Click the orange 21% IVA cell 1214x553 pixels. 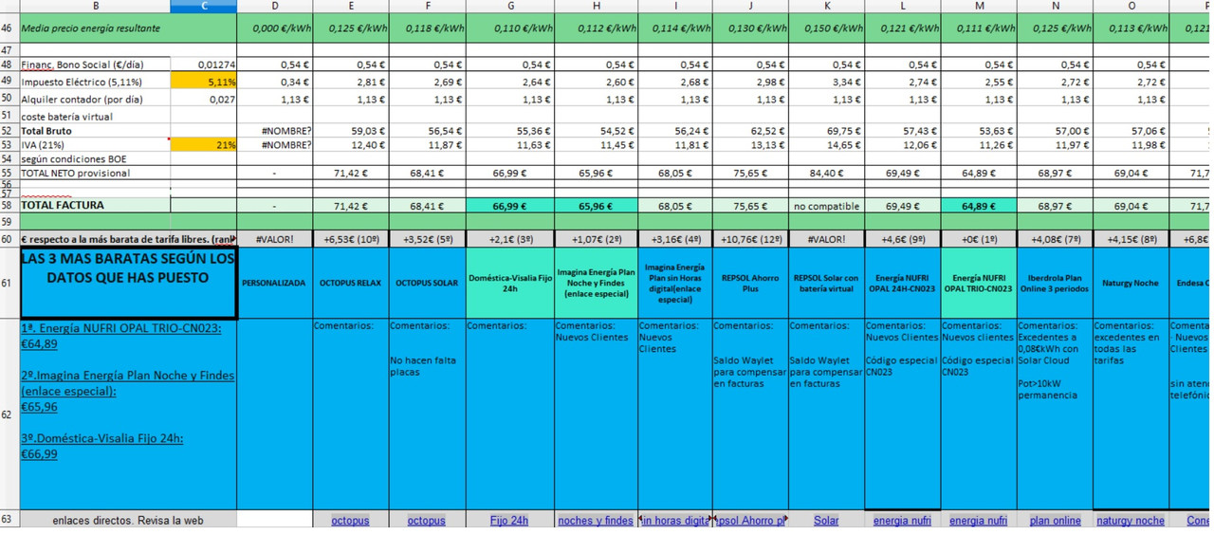click(x=204, y=145)
